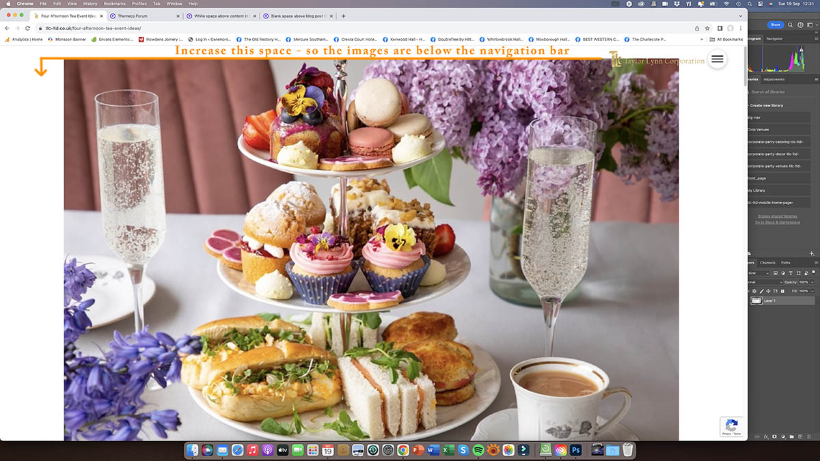Click the reCAPTCHA privacy badge
Image resolution: width=820 pixels, height=461 pixels.
(x=731, y=426)
